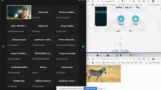
Task: Open favorites list in top browser toolbar
Action: (139, 1)
